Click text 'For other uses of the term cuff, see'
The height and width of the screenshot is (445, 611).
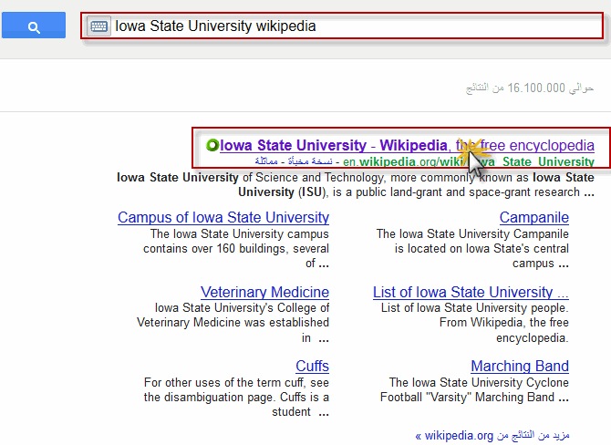click(x=236, y=383)
